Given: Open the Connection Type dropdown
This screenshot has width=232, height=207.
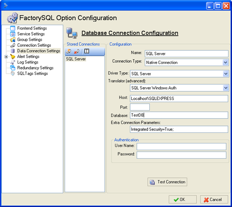Looking at the screenshot, I should coord(225,62).
